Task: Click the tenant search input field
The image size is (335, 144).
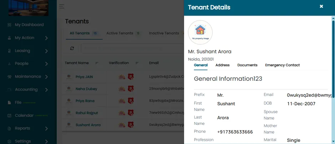Action: 132,48
